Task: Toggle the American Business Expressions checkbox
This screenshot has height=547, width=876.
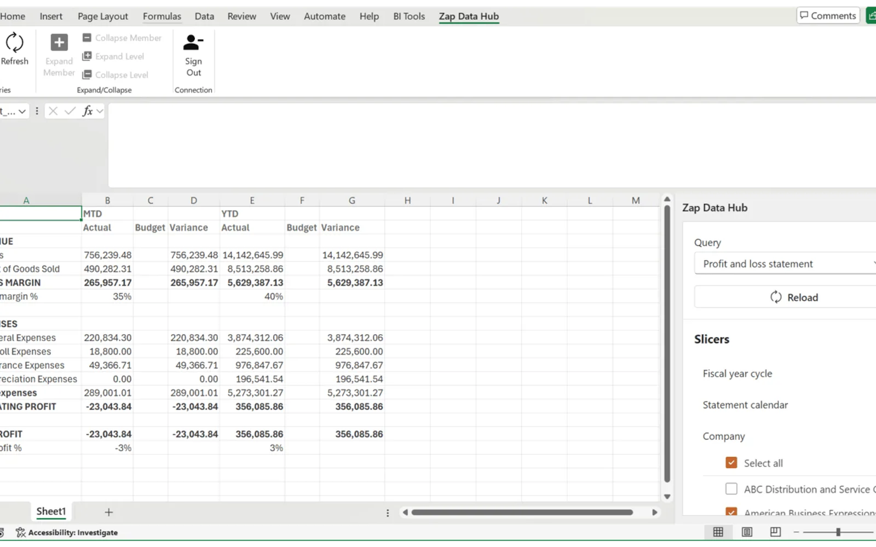Action: pos(731,513)
